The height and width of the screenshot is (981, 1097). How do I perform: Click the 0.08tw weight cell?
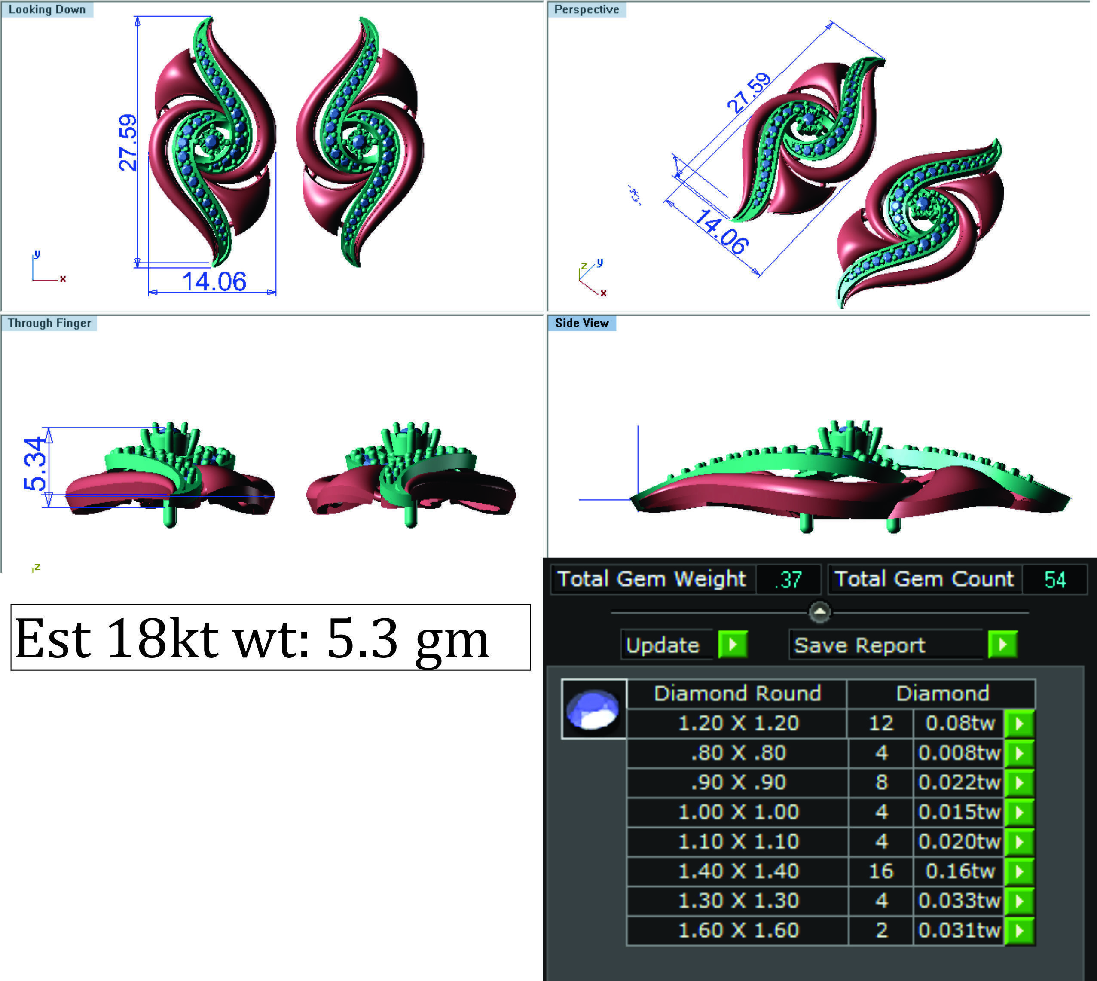[959, 723]
